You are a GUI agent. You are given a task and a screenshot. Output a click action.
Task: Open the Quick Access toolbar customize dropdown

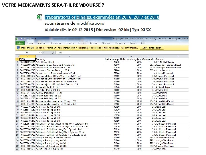click(x=35, y=39)
